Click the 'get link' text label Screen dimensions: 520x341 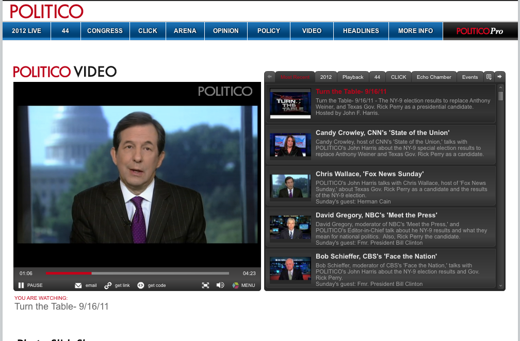coord(122,285)
